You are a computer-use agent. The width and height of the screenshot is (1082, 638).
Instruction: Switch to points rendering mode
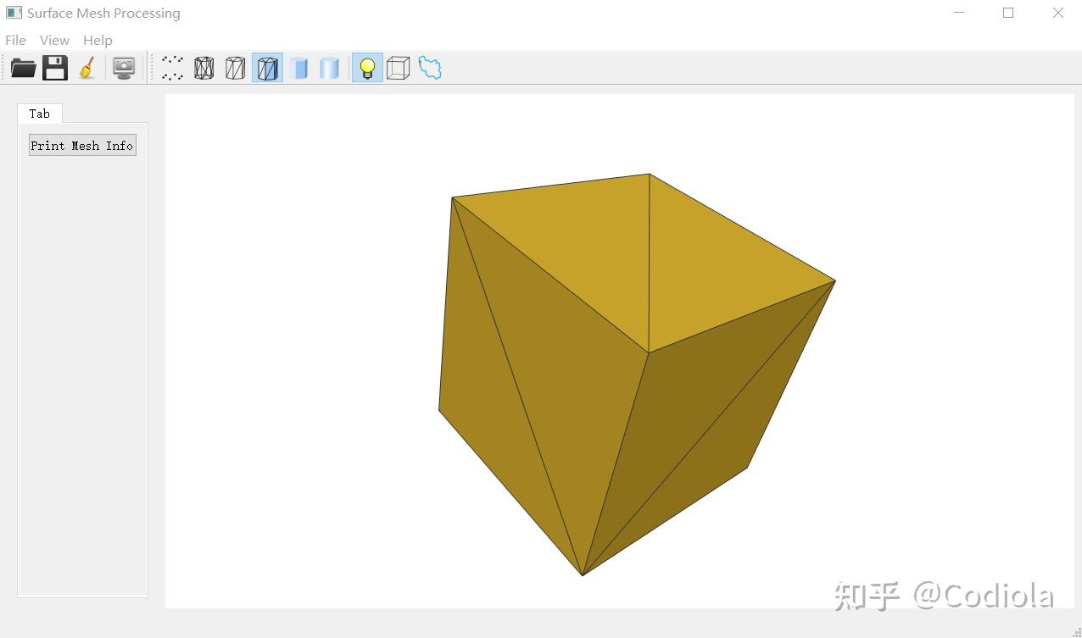click(172, 68)
